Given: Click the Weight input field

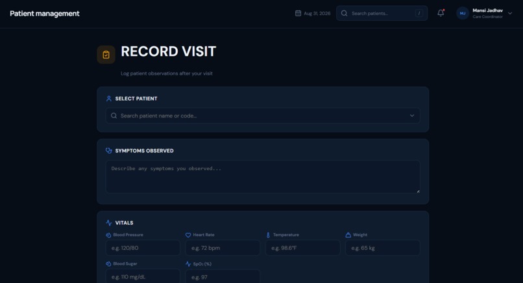Looking at the screenshot, I should 383,248.
